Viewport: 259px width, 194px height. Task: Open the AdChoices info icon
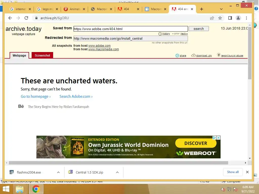pyautogui.click(x=214, y=138)
